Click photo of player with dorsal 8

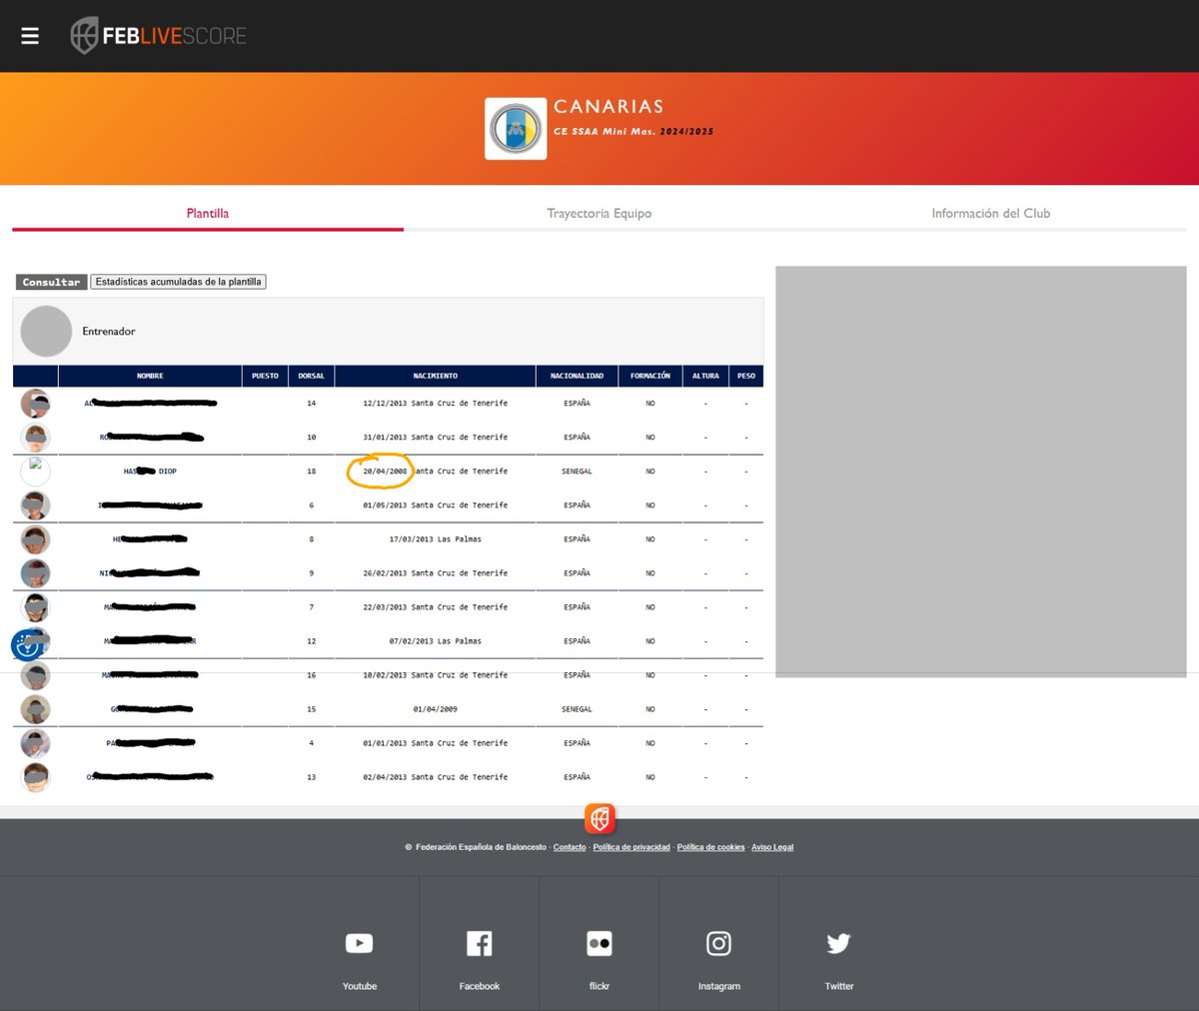[x=36, y=539]
